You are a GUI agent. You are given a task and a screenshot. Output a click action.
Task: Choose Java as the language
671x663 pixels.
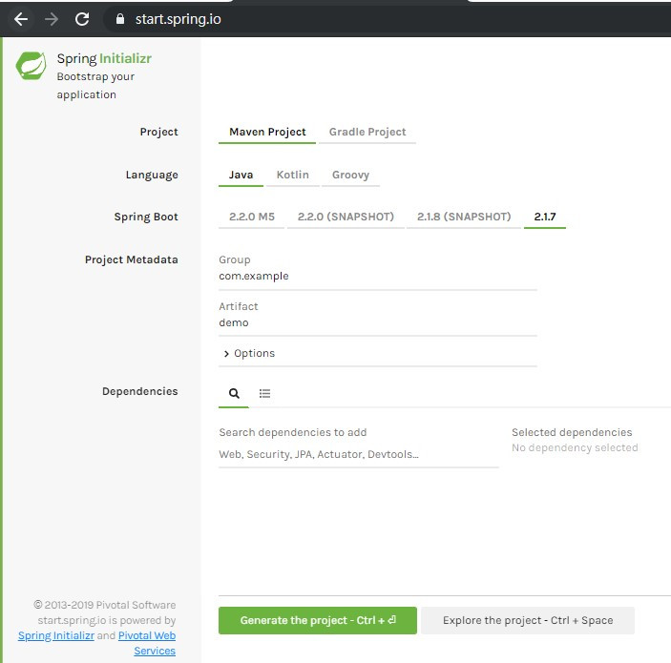click(x=241, y=175)
